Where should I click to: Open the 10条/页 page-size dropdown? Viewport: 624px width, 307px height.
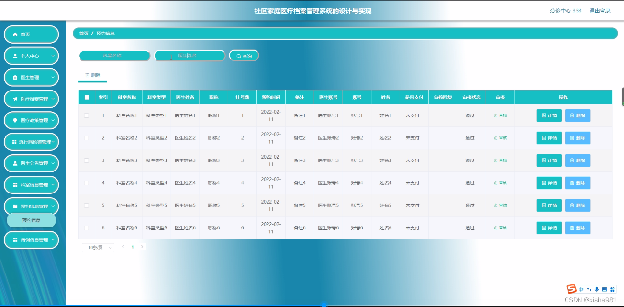point(98,247)
